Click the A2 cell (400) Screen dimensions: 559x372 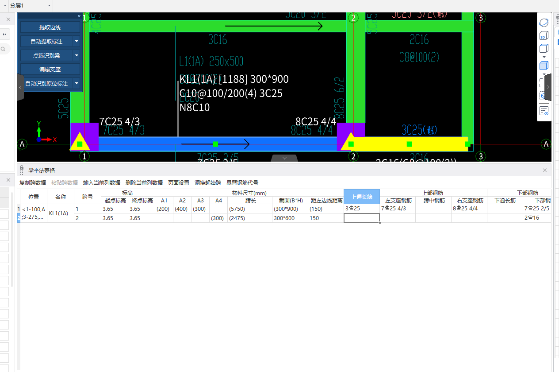click(182, 209)
